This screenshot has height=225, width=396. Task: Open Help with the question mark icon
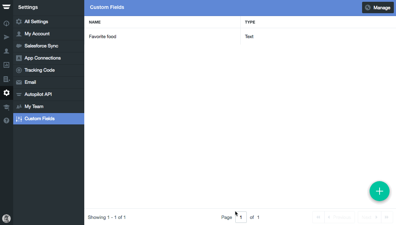(6, 120)
